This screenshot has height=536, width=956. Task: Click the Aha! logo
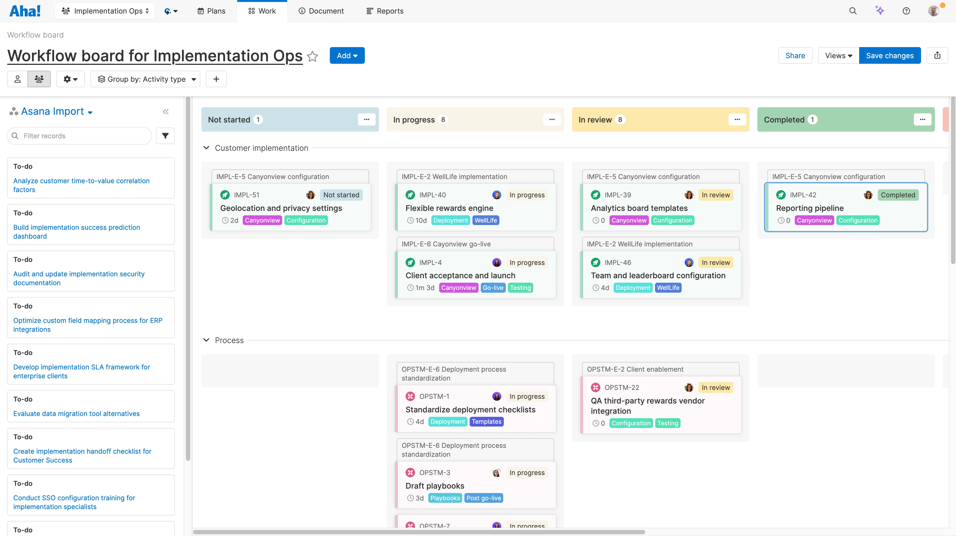[24, 10]
